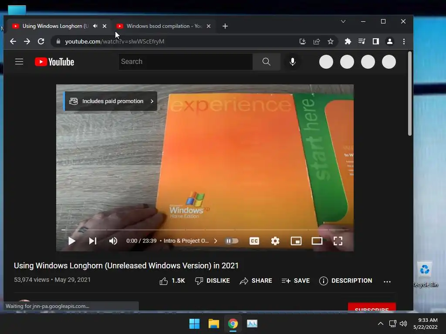Click the page vertical scrollbar
The height and width of the screenshot is (334, 446).
click(410, 94)
